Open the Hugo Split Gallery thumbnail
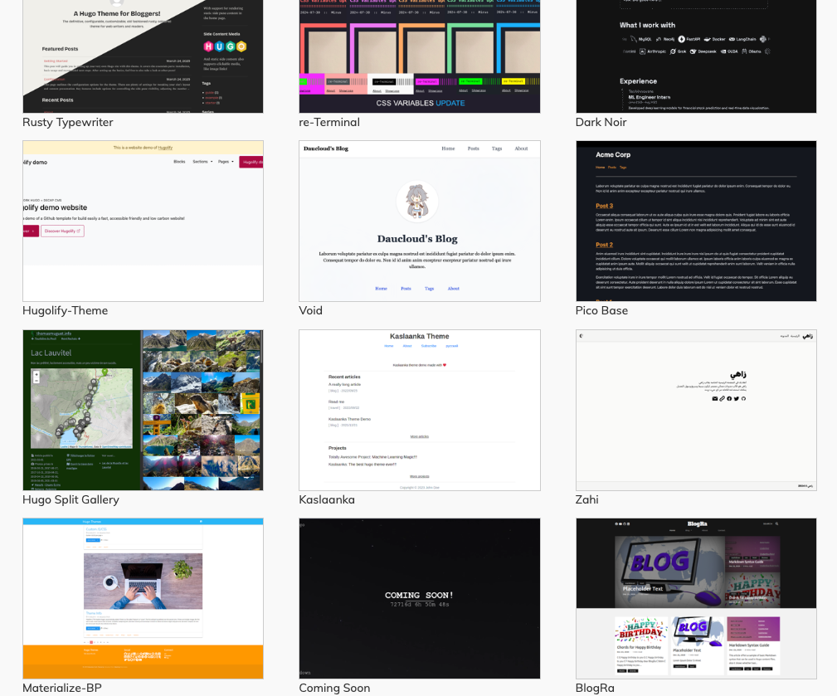 point(143,410)
